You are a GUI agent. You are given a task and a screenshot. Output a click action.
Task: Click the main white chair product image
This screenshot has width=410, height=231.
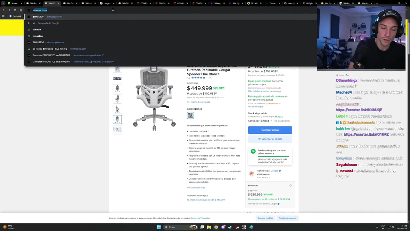coord(154,98)
